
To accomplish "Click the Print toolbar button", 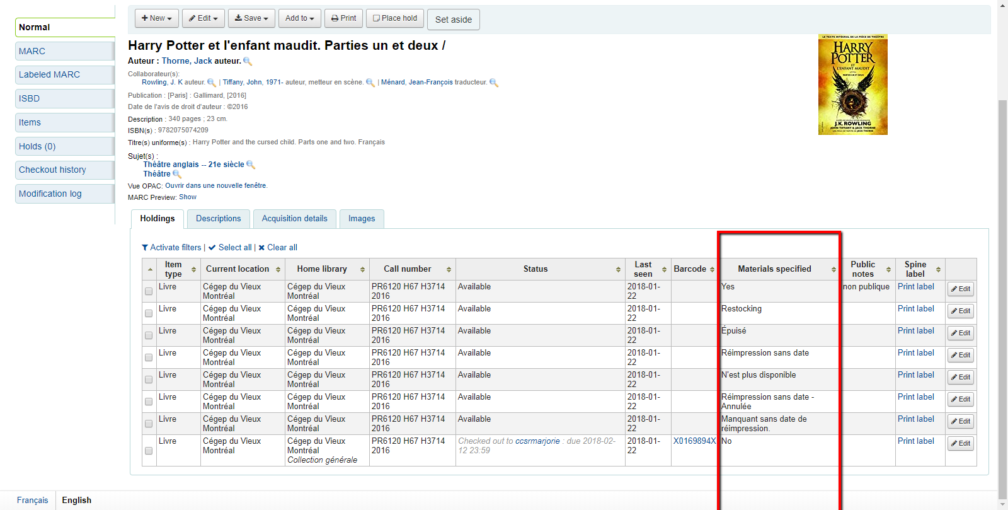I will coord(343,18).
